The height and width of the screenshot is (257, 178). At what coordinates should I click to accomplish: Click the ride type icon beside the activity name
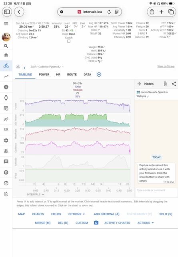pyautogui.click(x=18, y=67)
